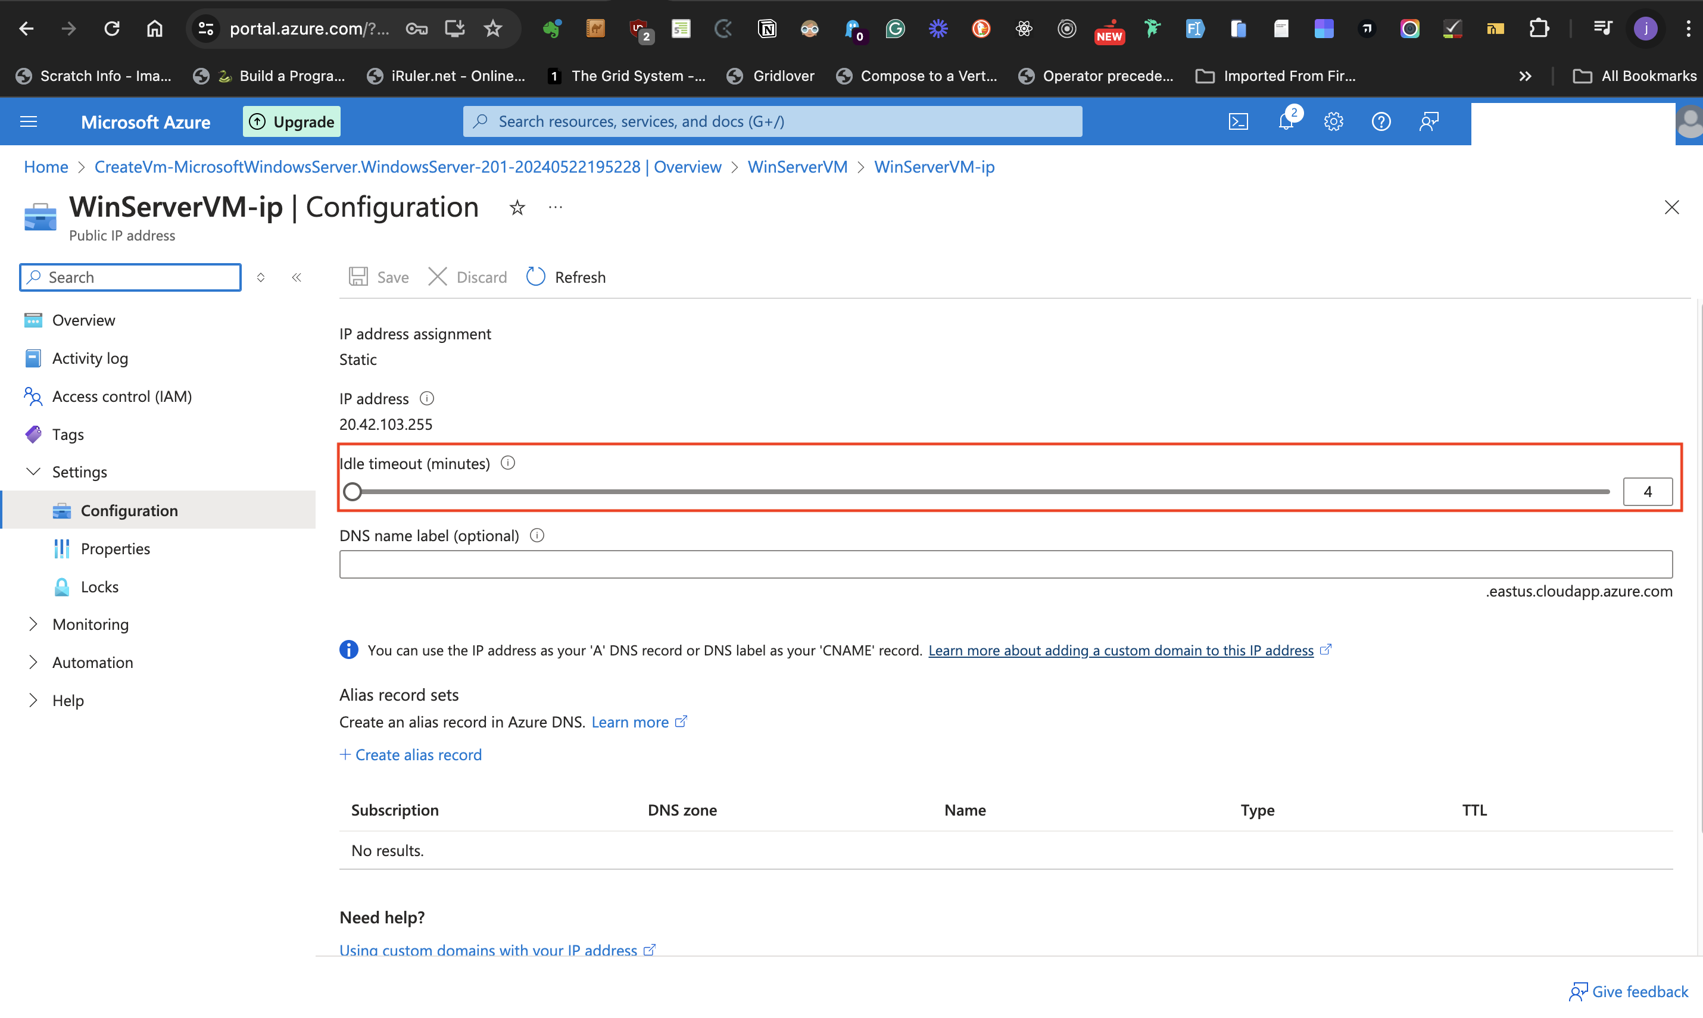Expand the Monitoring section

33,624
